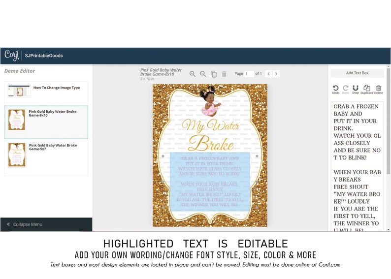Click the rotate handle atop the text box
This screenshot has width=391, height=279.
(x=210, y=154)
